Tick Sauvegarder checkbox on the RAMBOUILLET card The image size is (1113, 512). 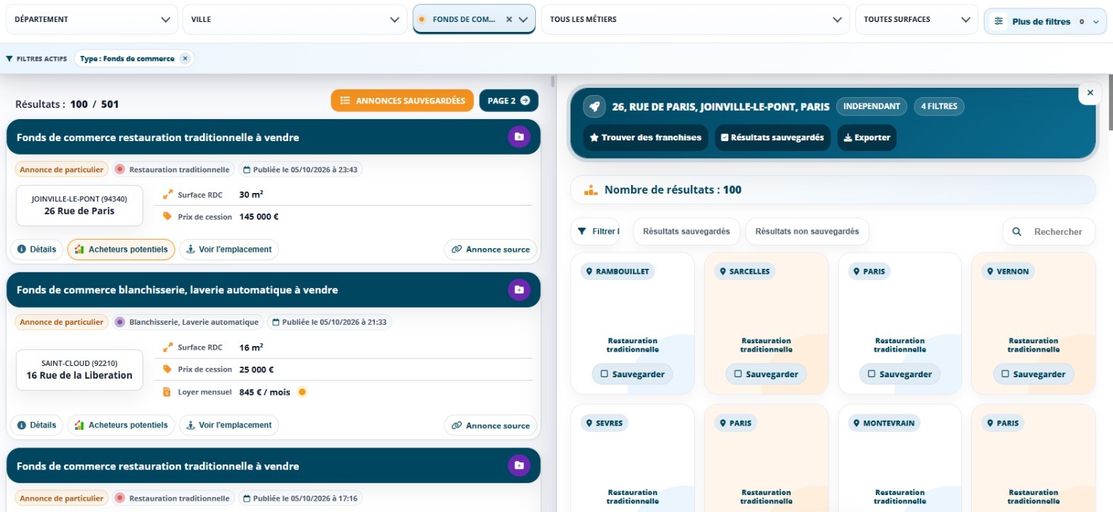pos(604,374)
